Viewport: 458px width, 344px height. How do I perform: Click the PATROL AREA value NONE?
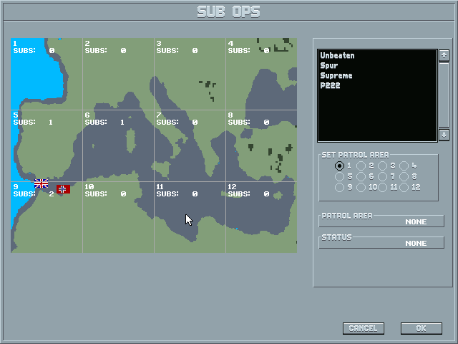(416, 222)
